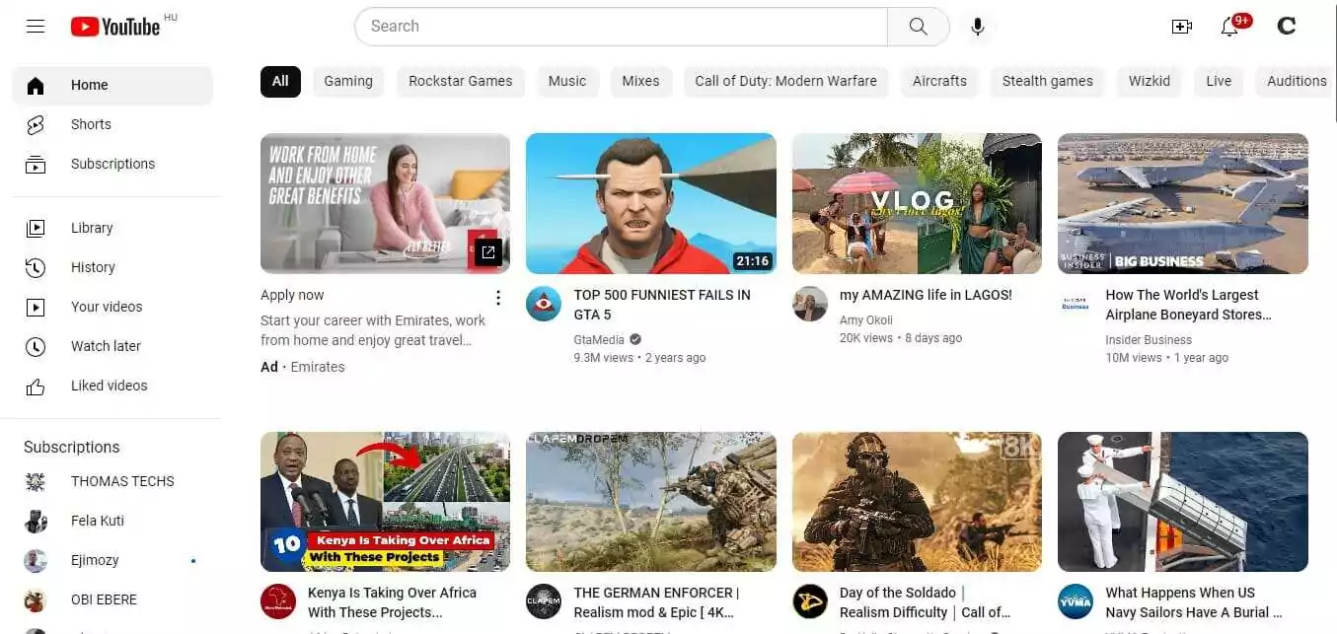Viewport: 1337px width, 634px height.
Task: Open the Emirates ad options menu
Action: (498, 298)
